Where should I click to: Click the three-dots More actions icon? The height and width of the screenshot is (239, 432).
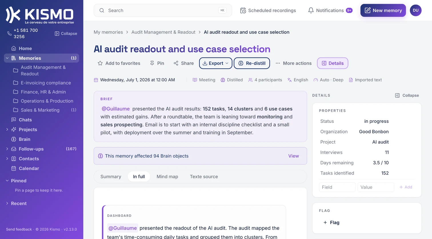[278, 63]
